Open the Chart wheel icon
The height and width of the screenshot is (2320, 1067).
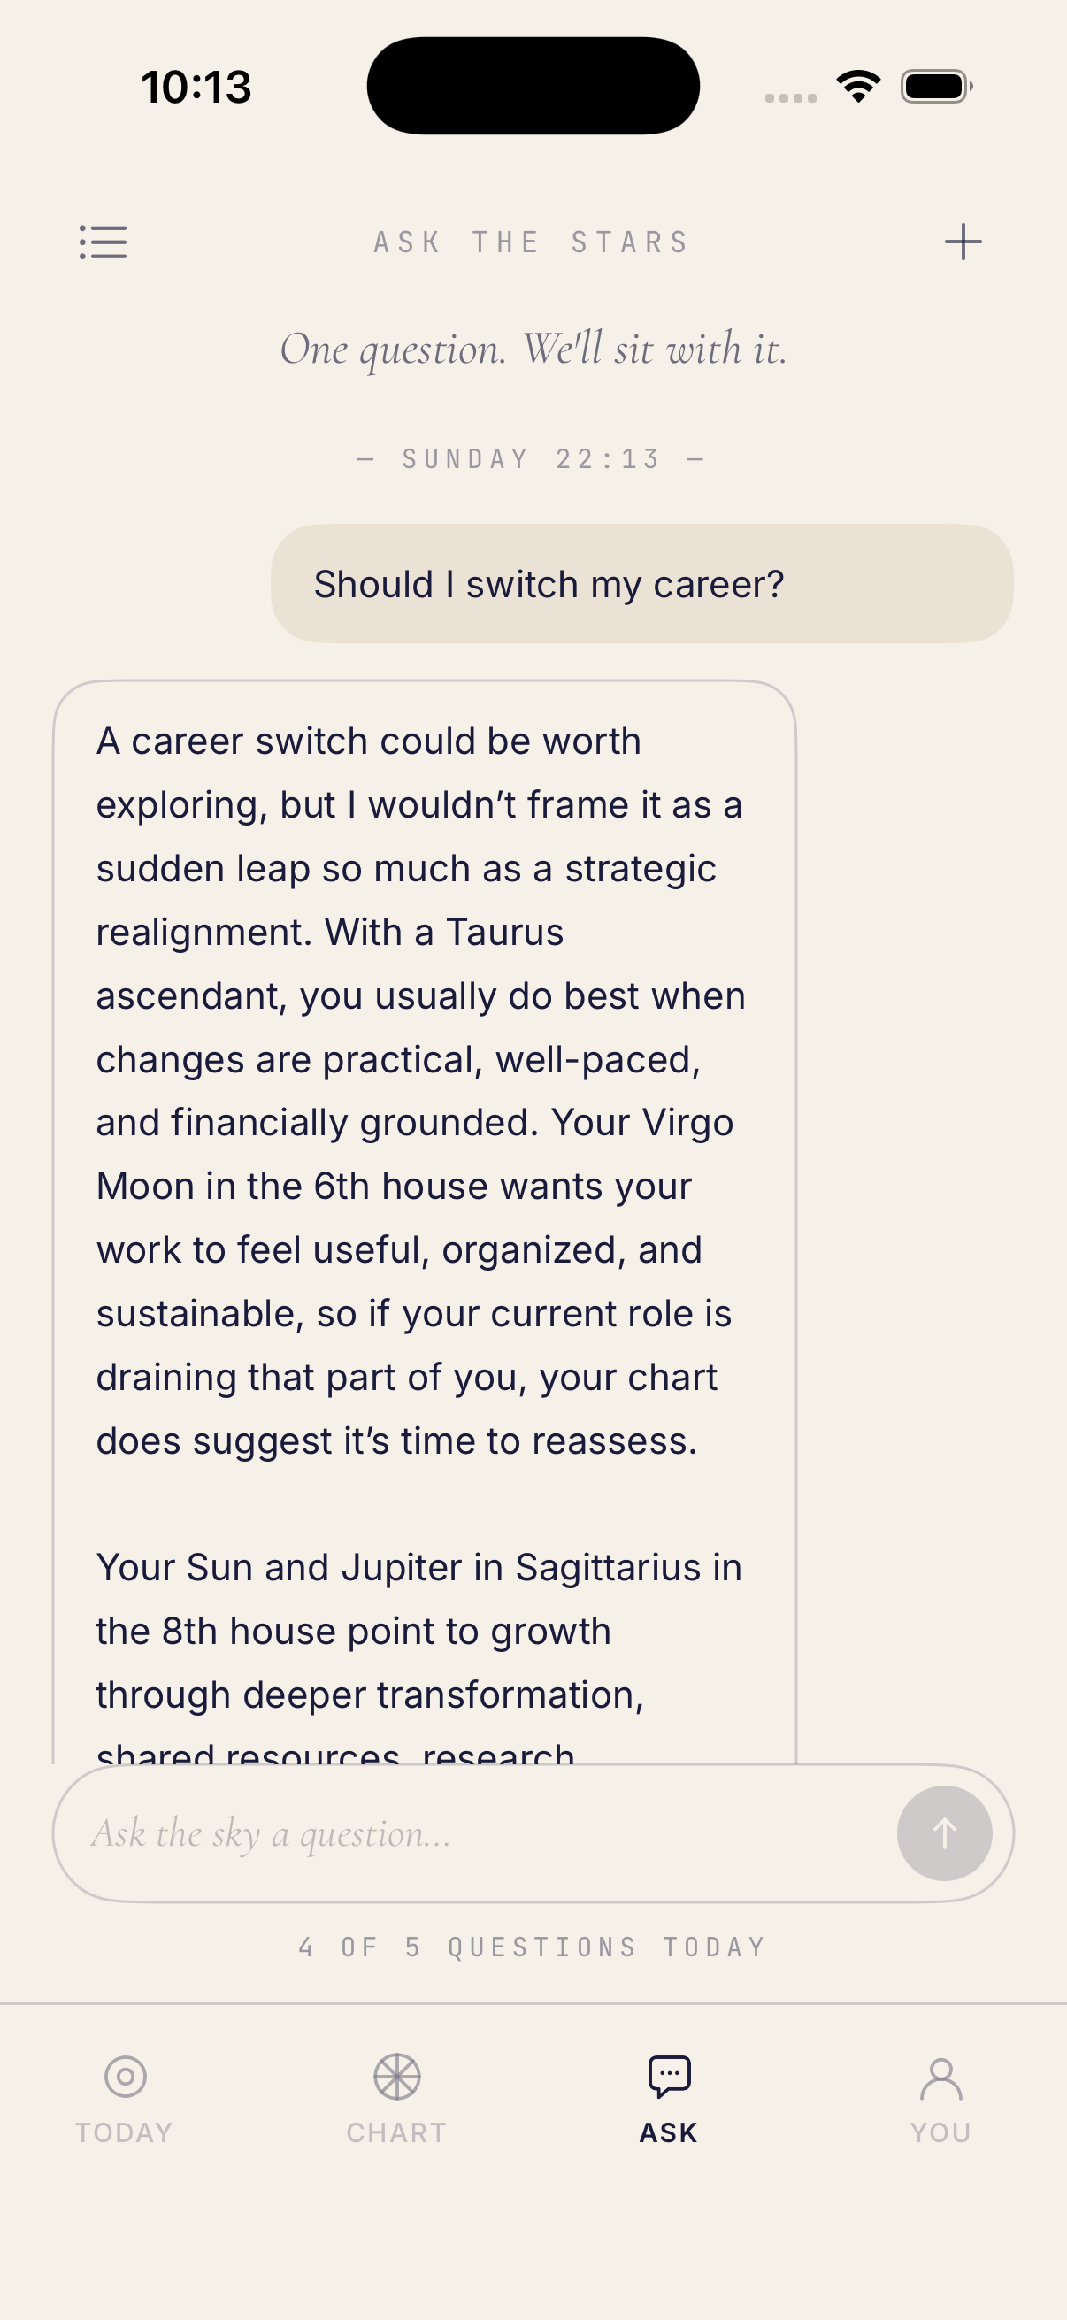397,2076
